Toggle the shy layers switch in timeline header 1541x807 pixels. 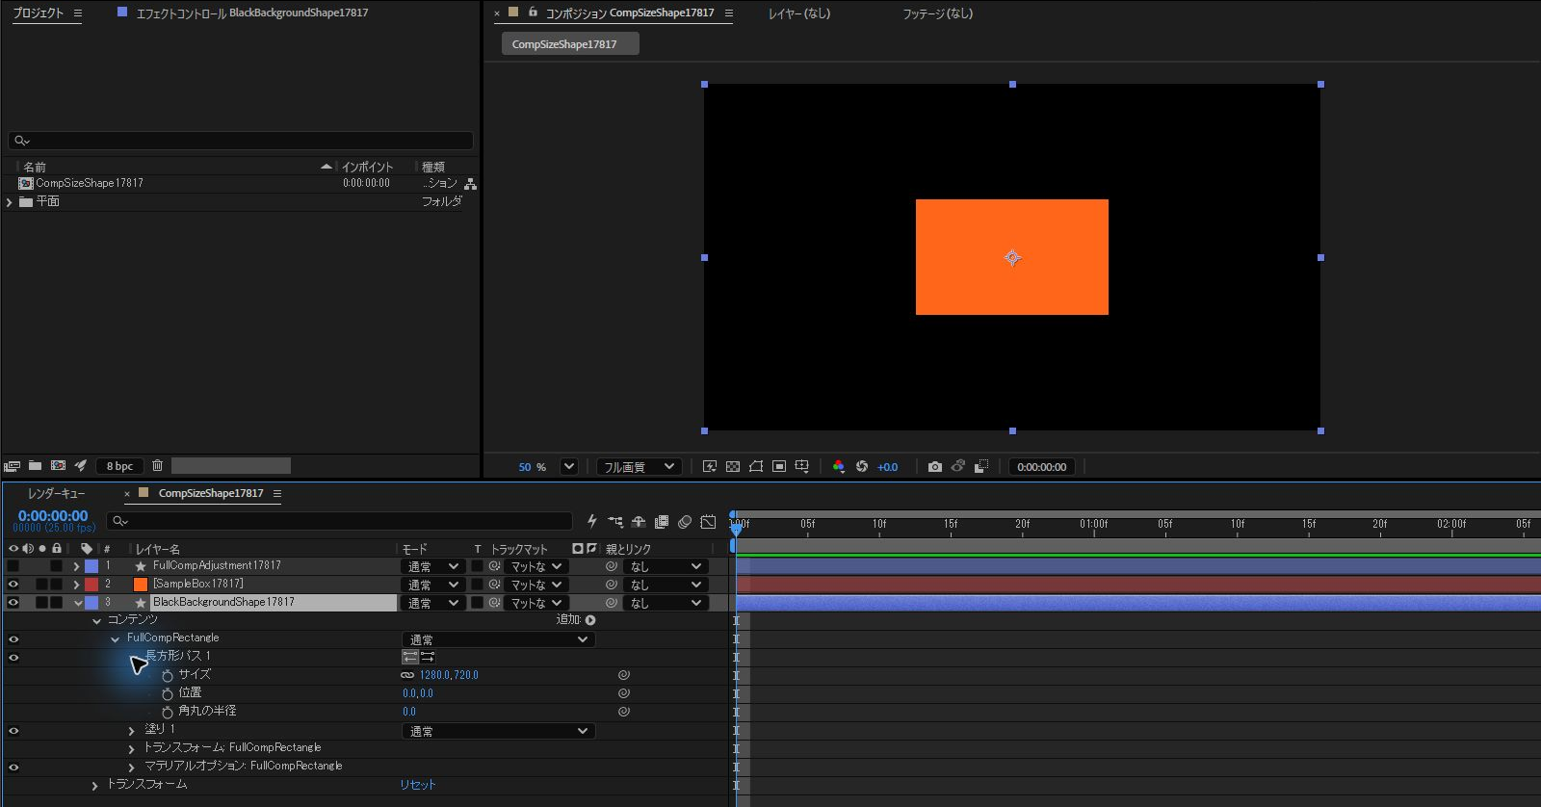point(639,522)
